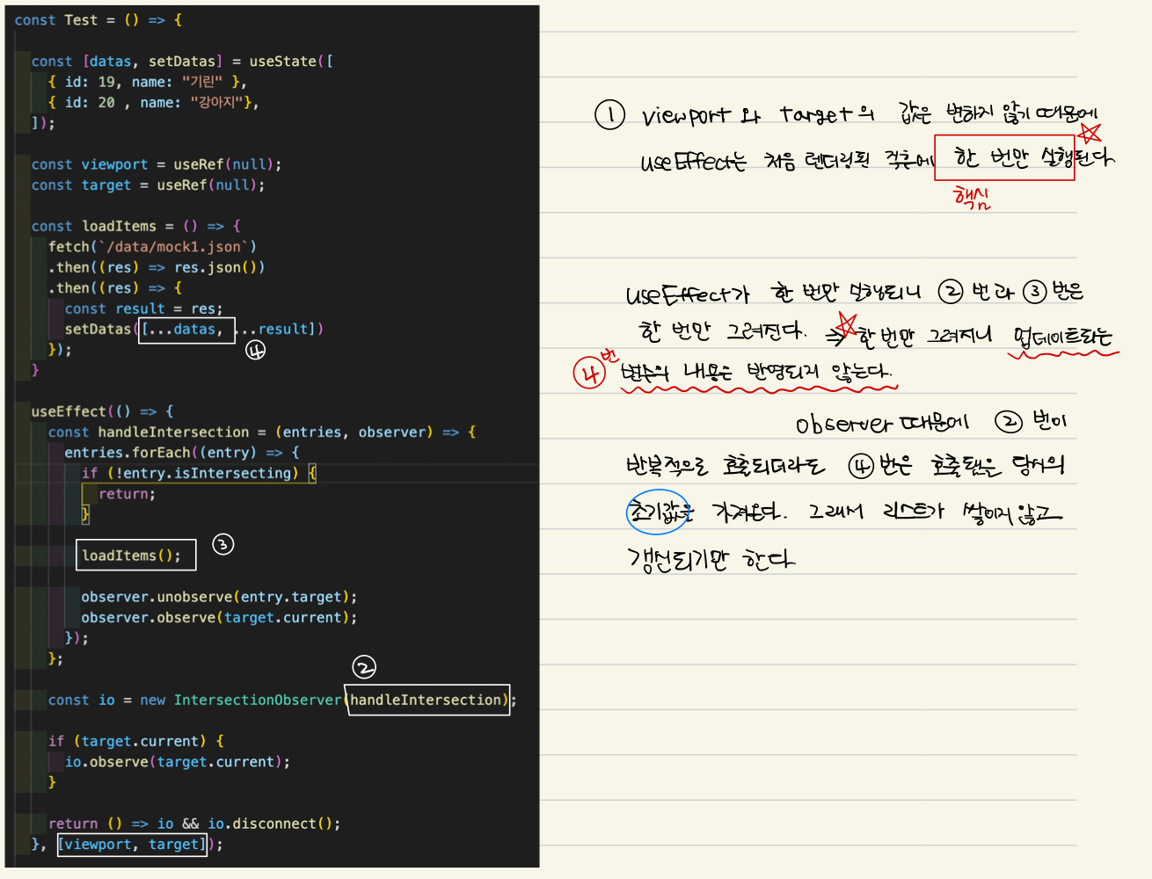
Task: Click the bare 'return;' statement
Action: point(127,494)
